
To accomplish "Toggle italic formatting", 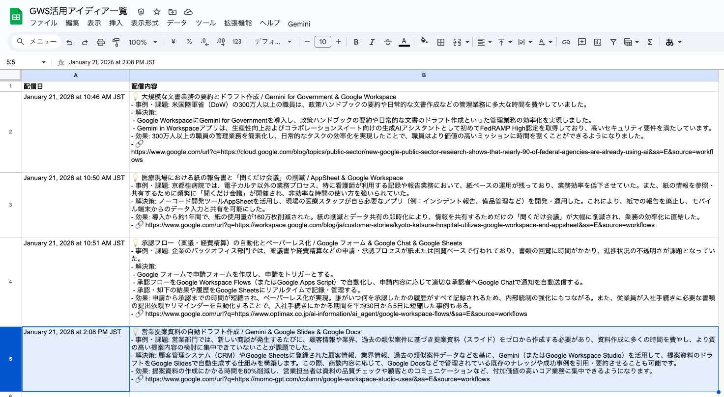I will 372,42.
